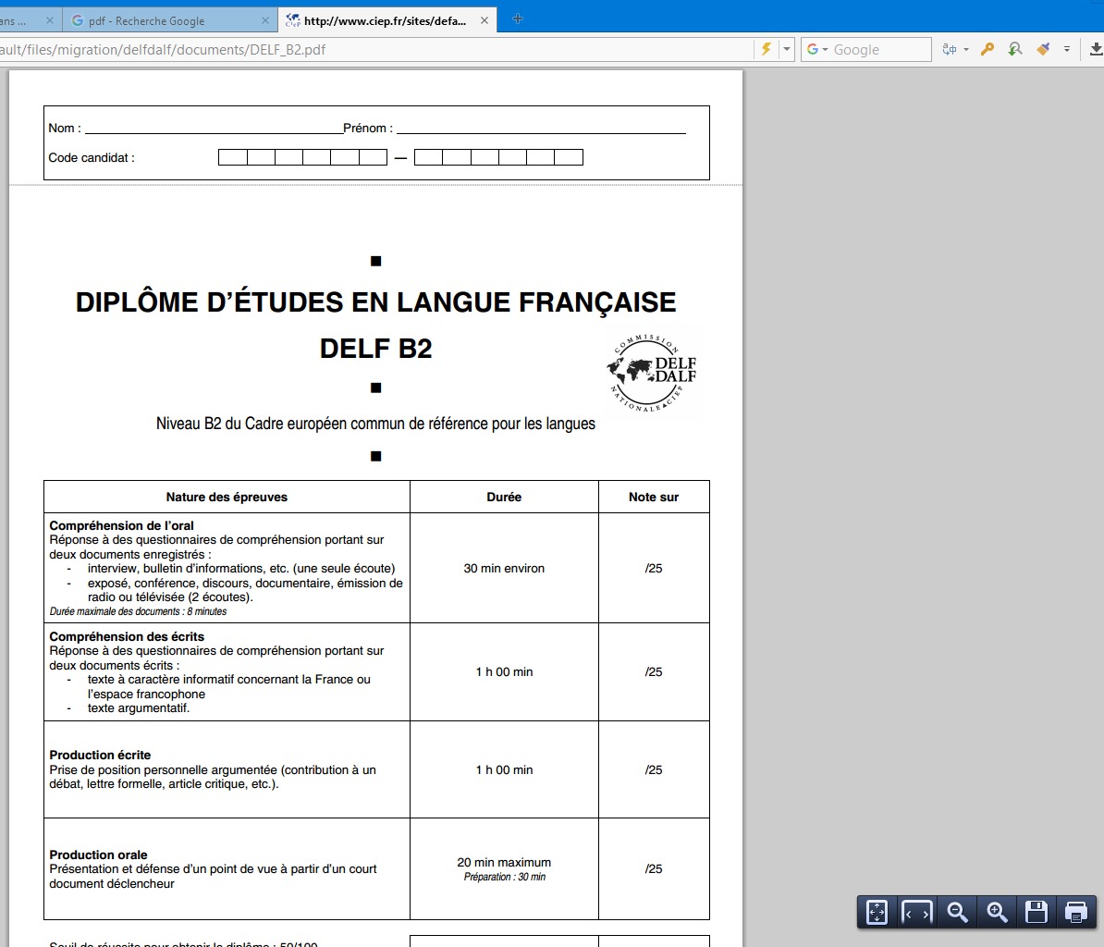1104x947 pixels.
Task: Click the 'Nature des épreuves' column header
Action: 227,498
